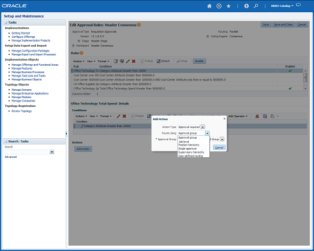The width and height of the screenshot is (314, 251).
Task: Open the Getting Started link
Action: [x=21, y=33]
